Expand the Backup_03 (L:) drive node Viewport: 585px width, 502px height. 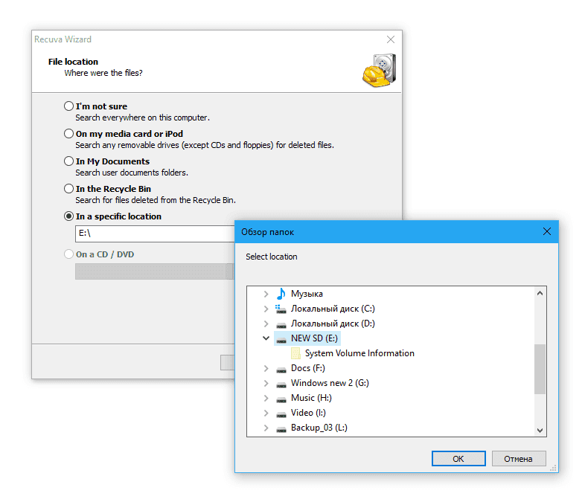tap(266, 428)
